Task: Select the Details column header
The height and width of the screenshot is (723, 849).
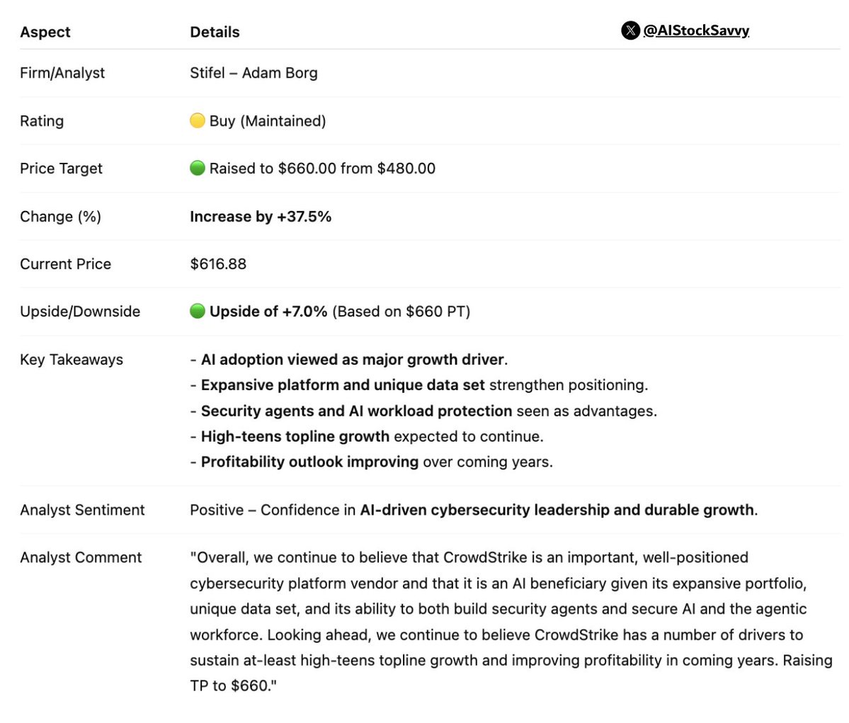Action: tap(215, 32)
